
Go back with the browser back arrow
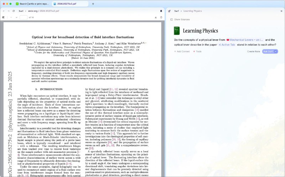pos(4,11)
